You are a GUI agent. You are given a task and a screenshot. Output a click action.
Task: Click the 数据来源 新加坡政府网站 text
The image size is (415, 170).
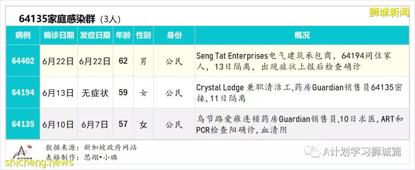pyautogui.click(x=91, y=147)
